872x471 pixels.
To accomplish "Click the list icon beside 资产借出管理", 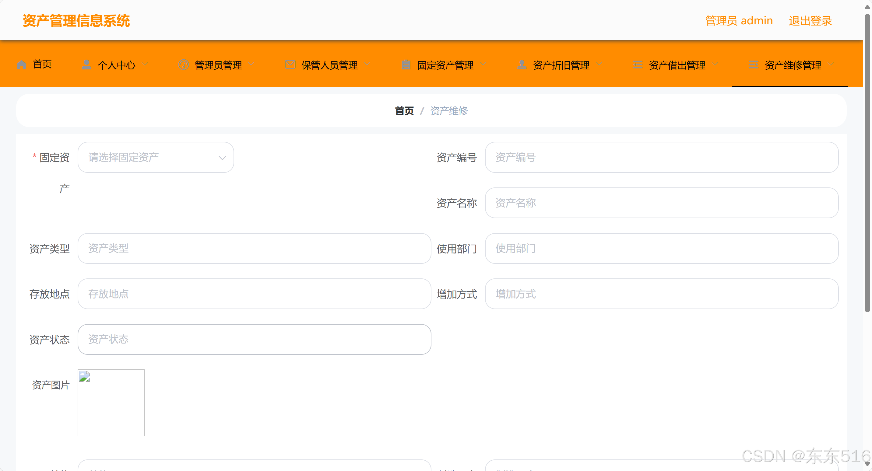I will click(638, 64).
